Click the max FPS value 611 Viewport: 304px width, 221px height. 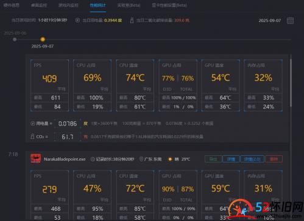55,98
